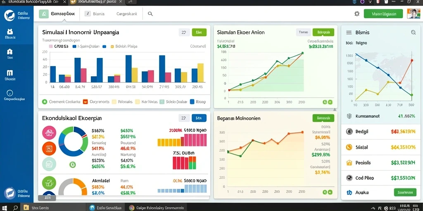The image size is (423, 211).
Task: Open the 22 dropdown in Simulaai panel
Action: click(x=184, y=33)
